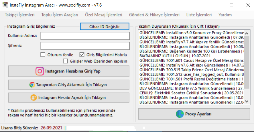Select 700.515 Takip Edene Özel Mesaj row
The height and width of the screenshot is (132, 254).
click(191, 70)
